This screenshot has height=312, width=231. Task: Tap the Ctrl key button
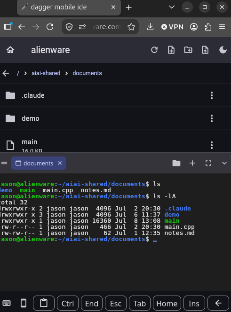pyautogui.click(x=68, y=303)
